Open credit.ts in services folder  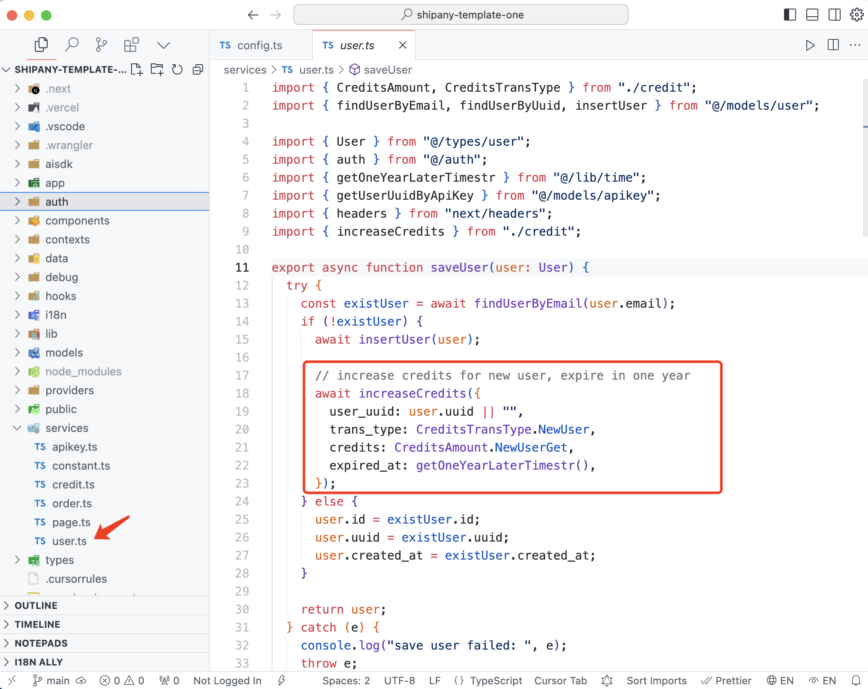click(73, 485)
